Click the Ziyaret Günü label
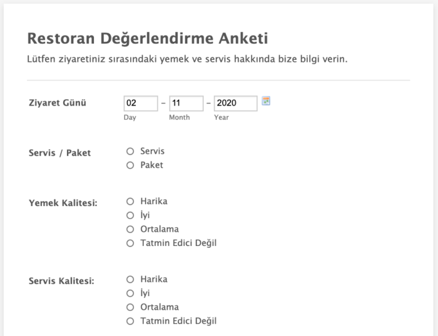Image resolution: width=438 pixels, height=336 pixels. (x=58, y=103)
